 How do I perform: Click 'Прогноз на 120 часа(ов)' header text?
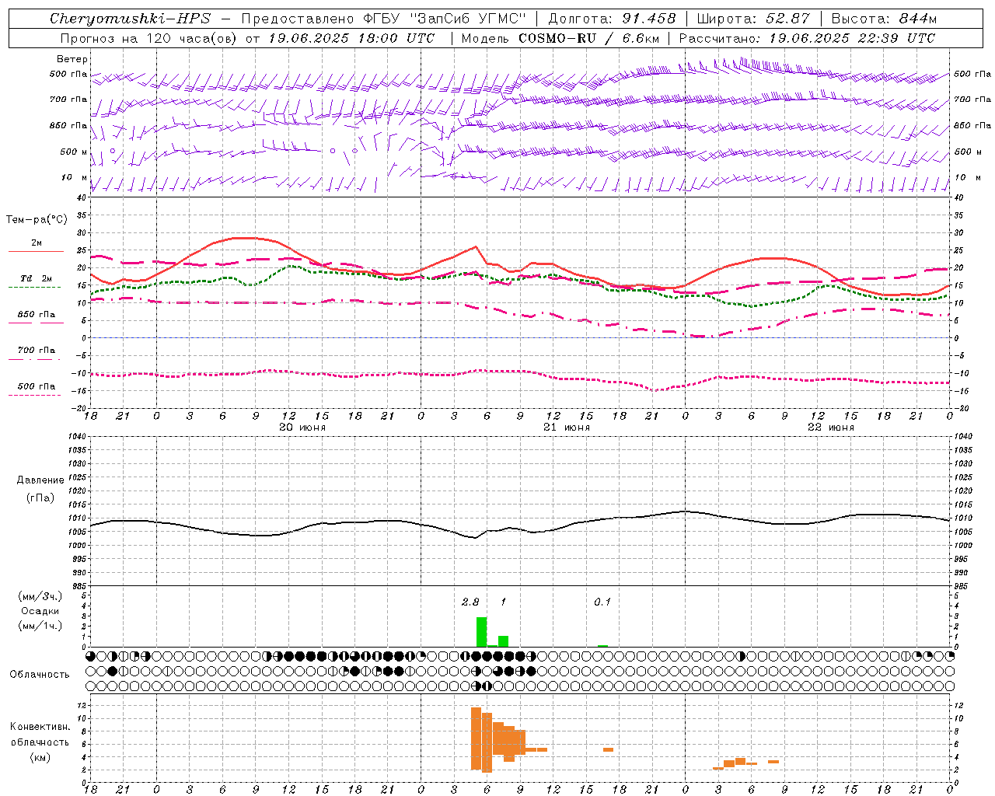(x=150, y=38)
